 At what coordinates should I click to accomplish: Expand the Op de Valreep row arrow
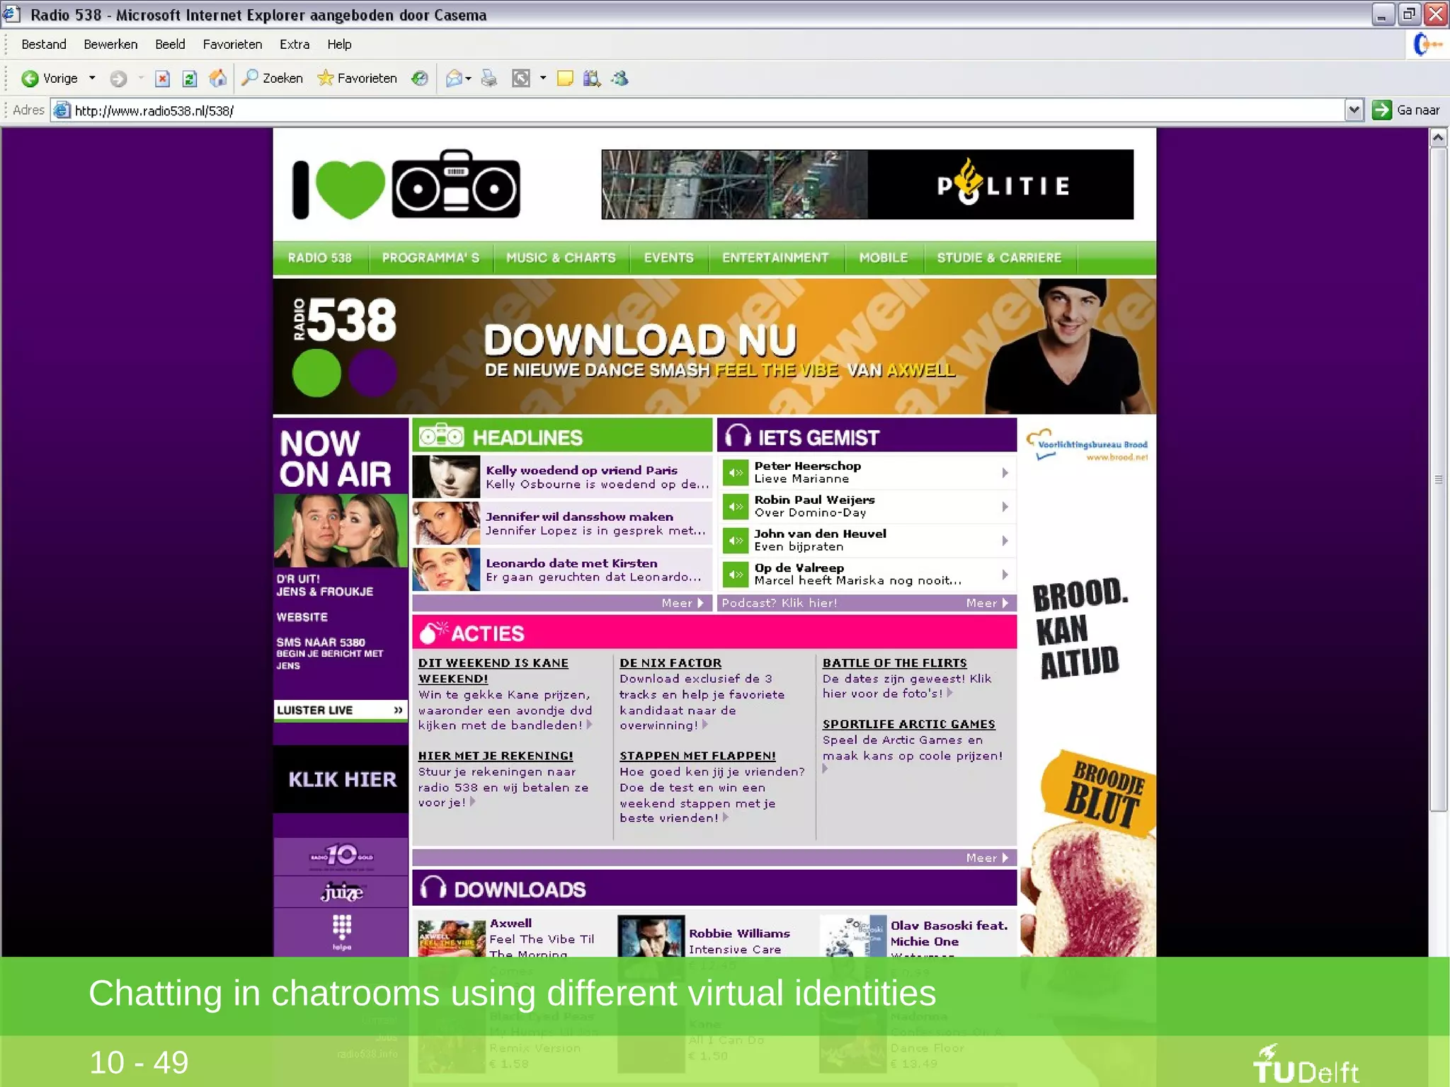click(1005, 575)
